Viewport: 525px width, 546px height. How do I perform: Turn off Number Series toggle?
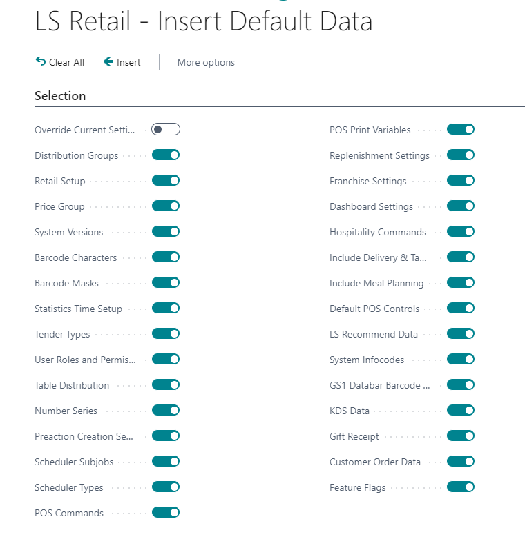click(166, 410)
